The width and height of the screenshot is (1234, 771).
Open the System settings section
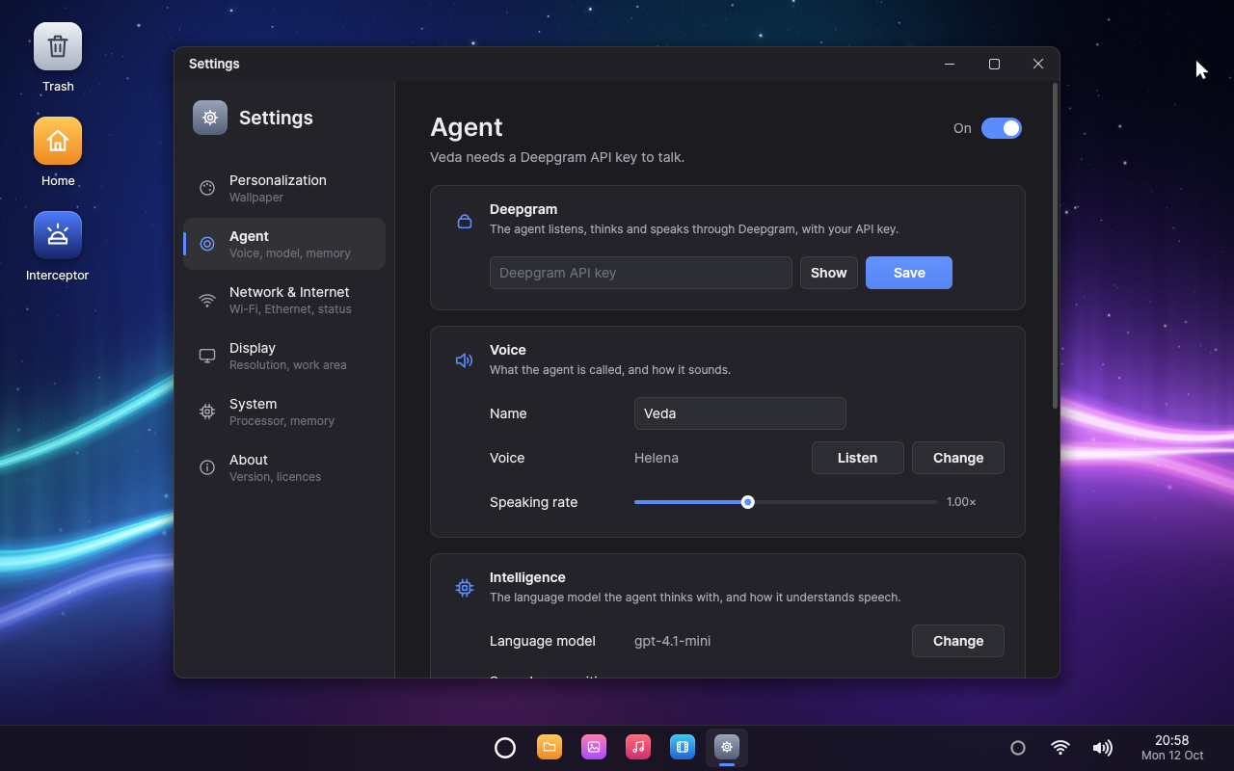click(284, 412)
